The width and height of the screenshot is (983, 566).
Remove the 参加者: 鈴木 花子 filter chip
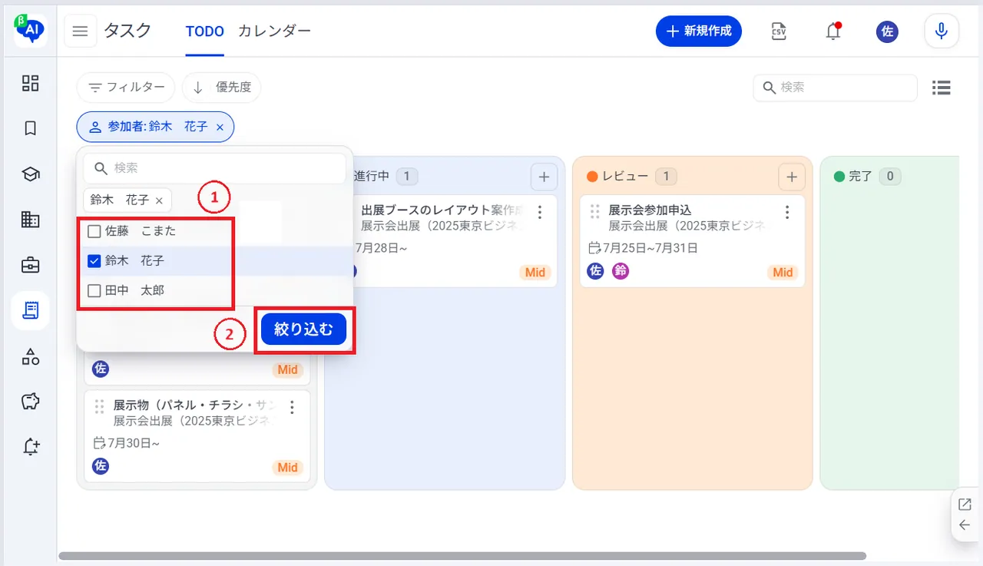pyautogui.click(x=220, y=127)
